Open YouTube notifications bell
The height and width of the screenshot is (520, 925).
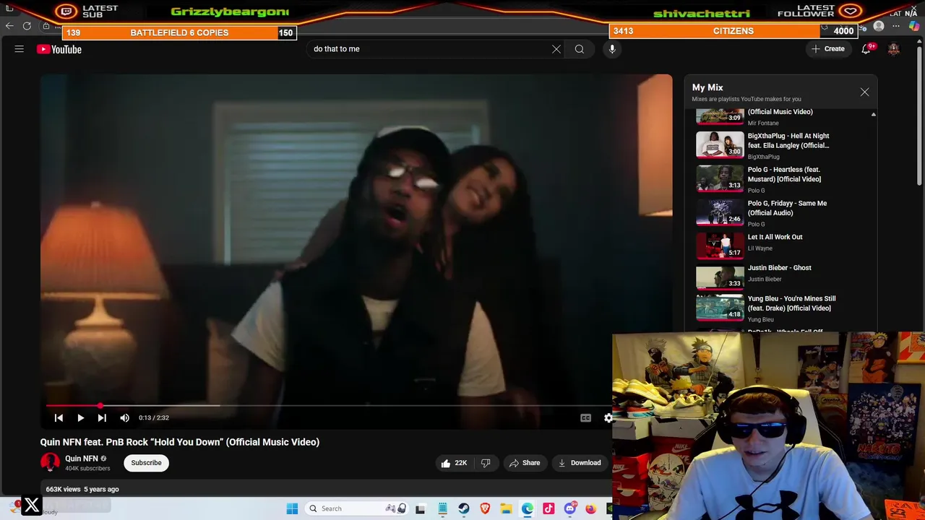pyautogui.click(x=866, y=49)
